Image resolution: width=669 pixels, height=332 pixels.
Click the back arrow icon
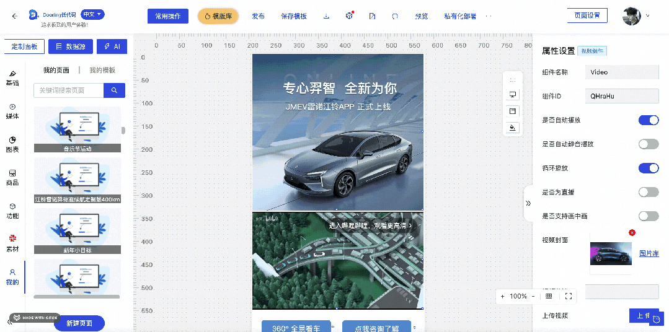coord(15,16)
